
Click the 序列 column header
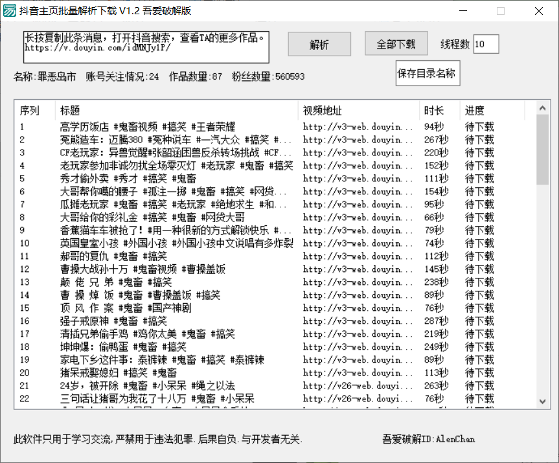[34, 111]
